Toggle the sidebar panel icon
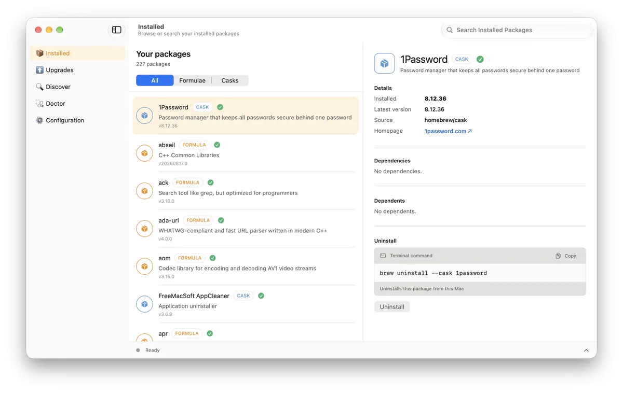The height and width of the screenshot is (393, 623). coord(117,30)
